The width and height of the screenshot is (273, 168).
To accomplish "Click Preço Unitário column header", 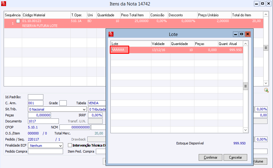I will (214, 15).
